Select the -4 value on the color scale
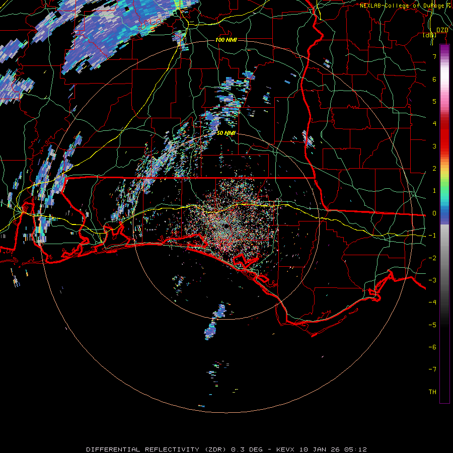This screenshot has width=453, height=453. [x=432, y=303]
